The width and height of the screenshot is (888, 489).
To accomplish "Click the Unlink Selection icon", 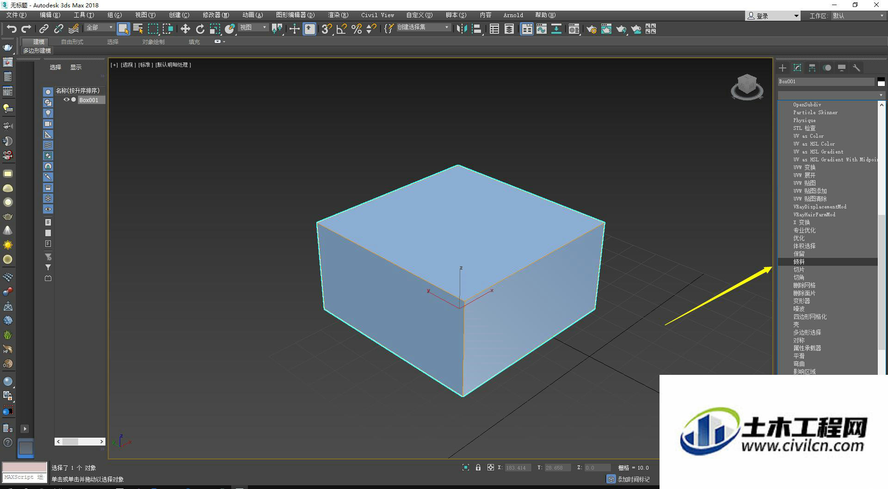I will click(x=58, y=29).
